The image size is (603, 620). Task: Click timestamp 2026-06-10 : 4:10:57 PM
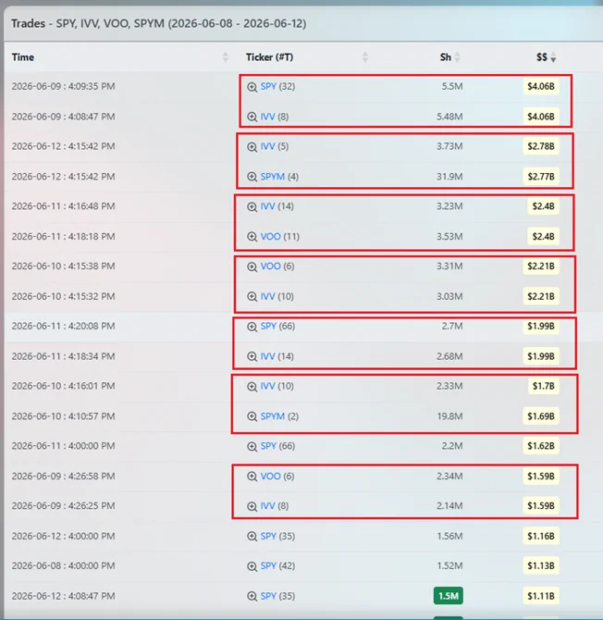63,416
